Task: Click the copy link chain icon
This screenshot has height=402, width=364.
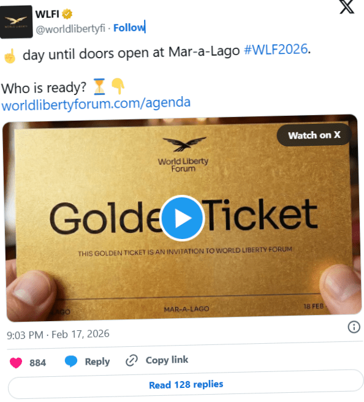Action: [132, 360]
